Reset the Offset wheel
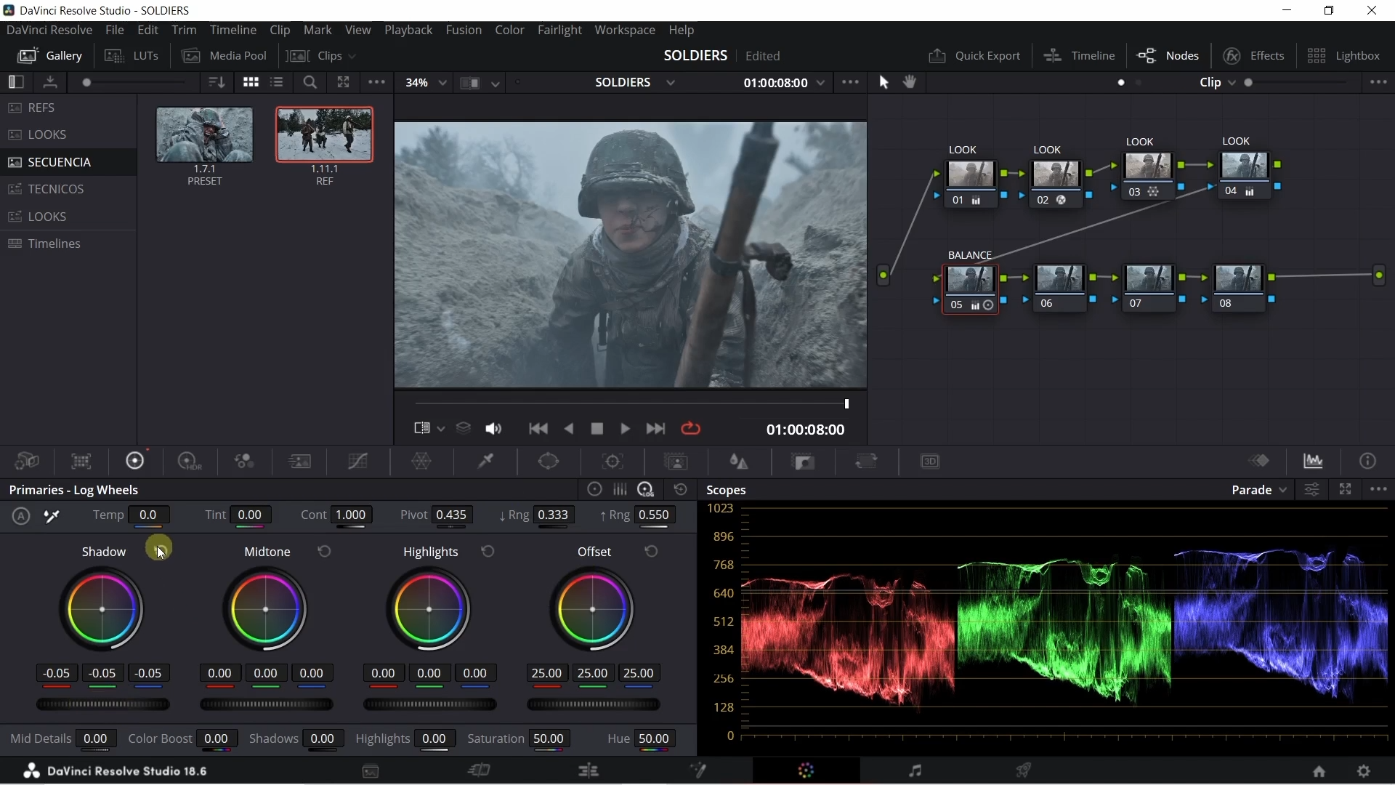Screen dimensions: 1395x785 (651, 552)
